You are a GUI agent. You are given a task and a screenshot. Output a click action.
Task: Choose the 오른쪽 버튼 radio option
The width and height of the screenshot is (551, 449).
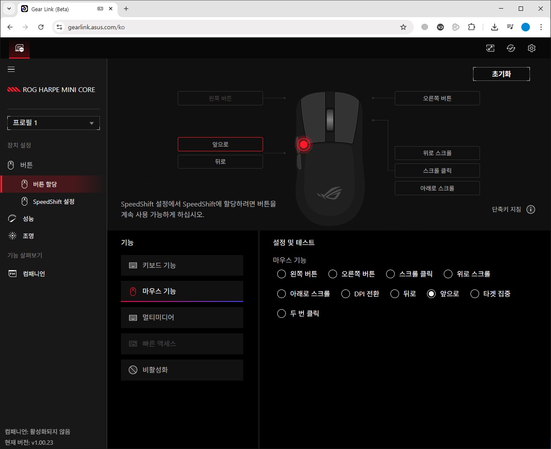tap(333, 274)
